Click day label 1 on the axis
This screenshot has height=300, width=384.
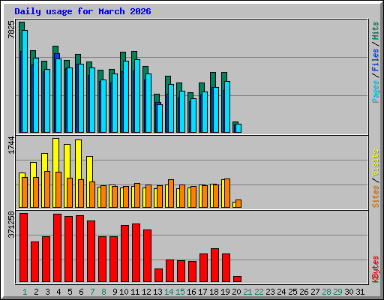pos(25,292)
